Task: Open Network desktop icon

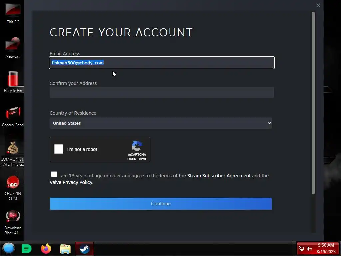Action: pos(13,47)
